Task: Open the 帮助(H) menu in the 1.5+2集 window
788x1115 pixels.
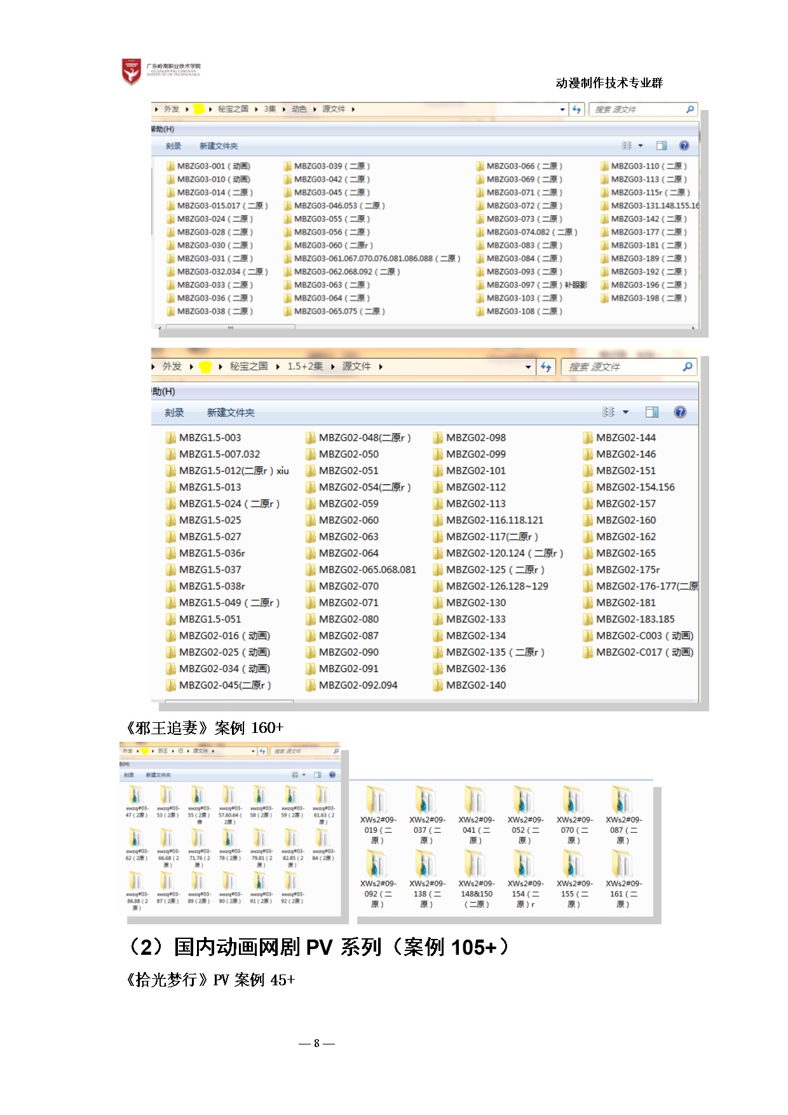Action: coord(163,392)
